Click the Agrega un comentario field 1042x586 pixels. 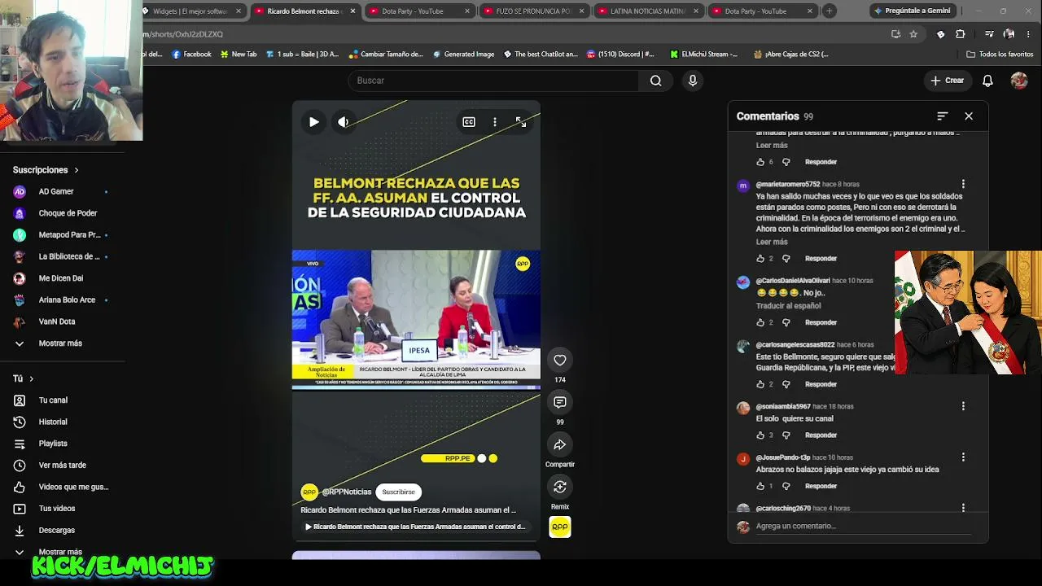(863, 527)
